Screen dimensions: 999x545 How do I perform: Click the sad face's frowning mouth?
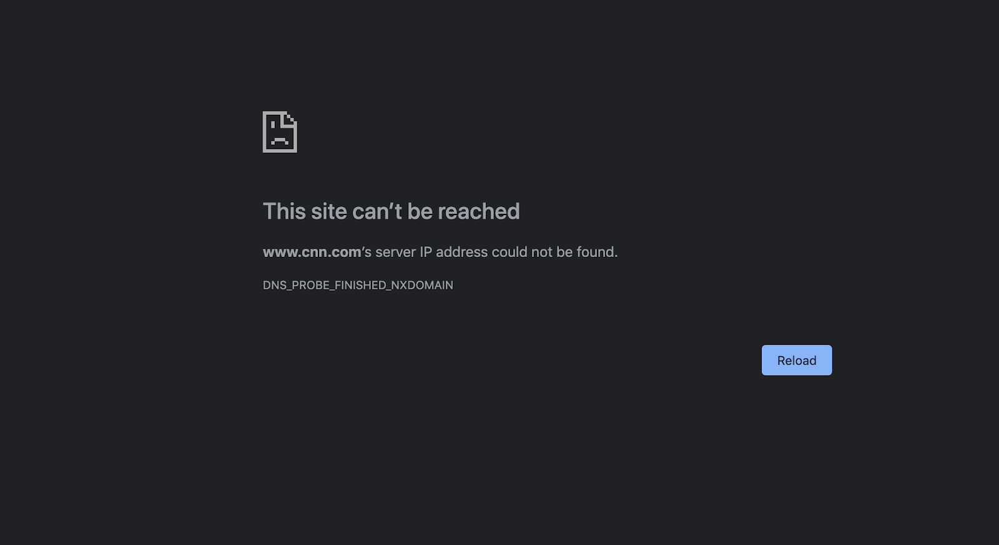click(279, 141)
